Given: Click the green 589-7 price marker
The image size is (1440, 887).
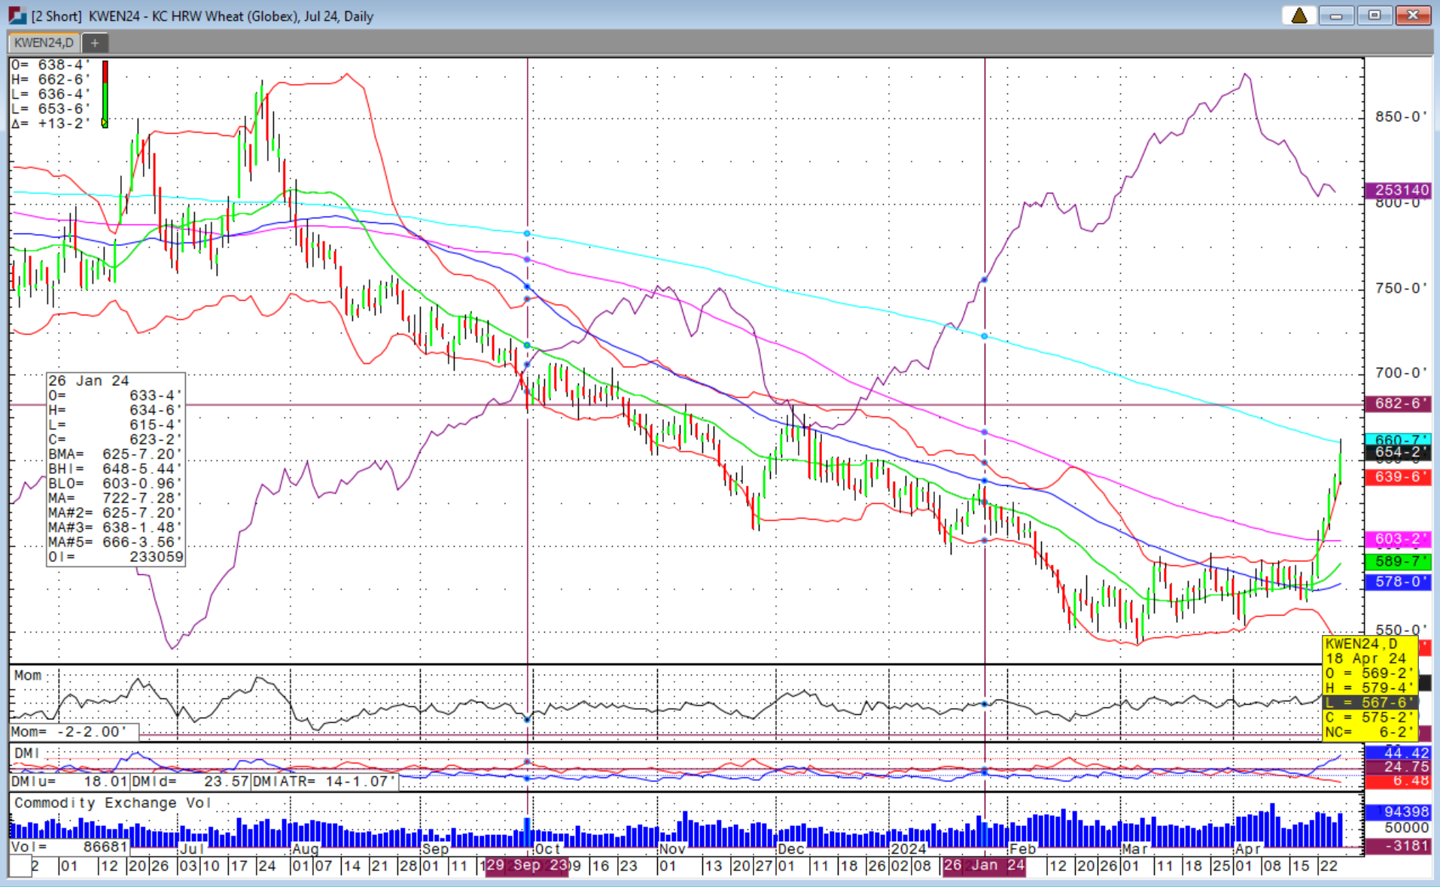Looking at the screenshot, I should [x=1397, y=560].
